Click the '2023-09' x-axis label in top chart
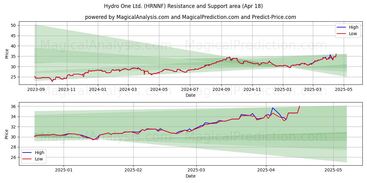Viewport: 367px width, 183px height. pos(36,90)
